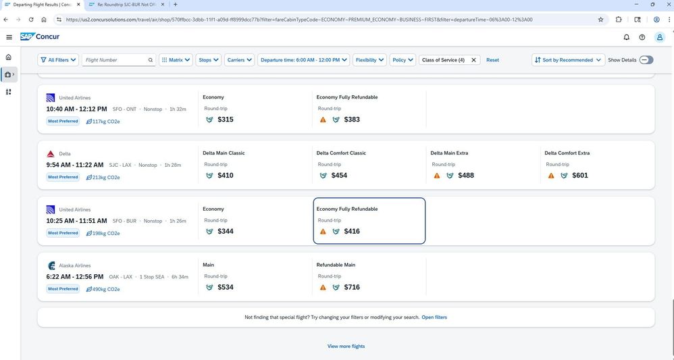The width and height of the screenshot is (674, 360).
Task: Click preferred icon beside $534 fare
Action: point(209,287)
